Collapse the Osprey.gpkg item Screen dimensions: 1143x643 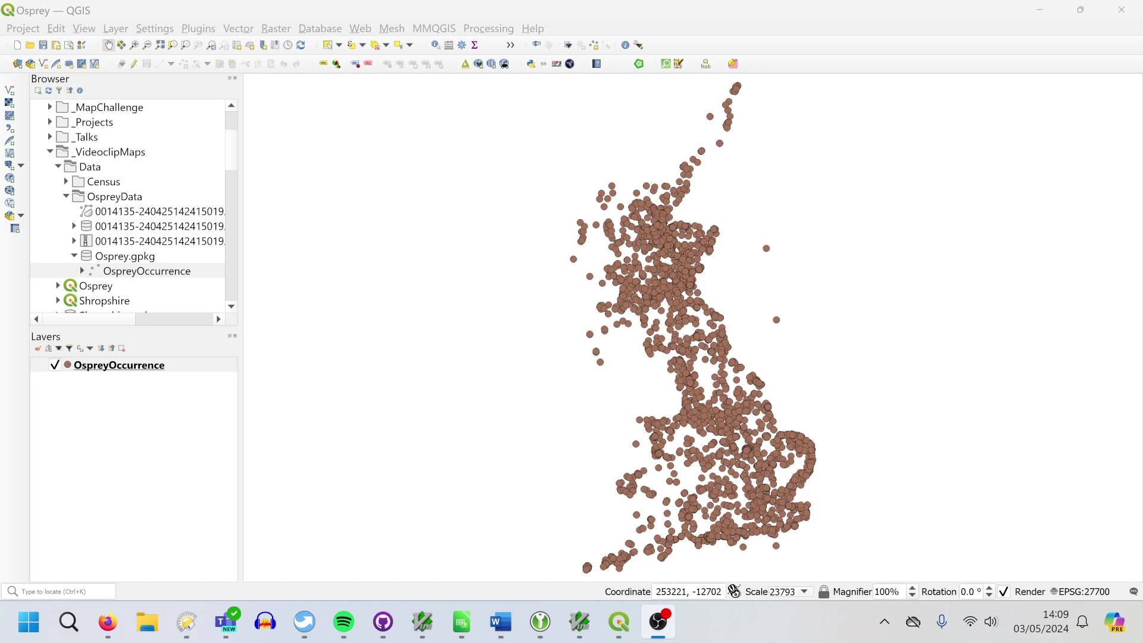(74, 255)
